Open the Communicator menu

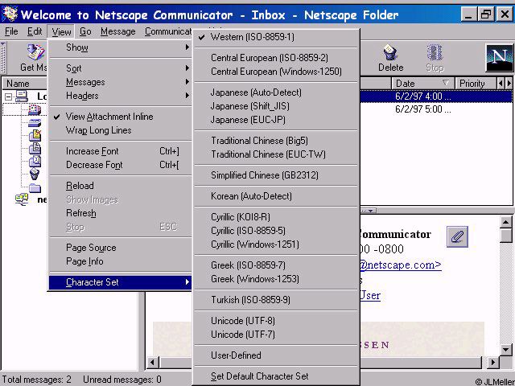pos(168,31)
